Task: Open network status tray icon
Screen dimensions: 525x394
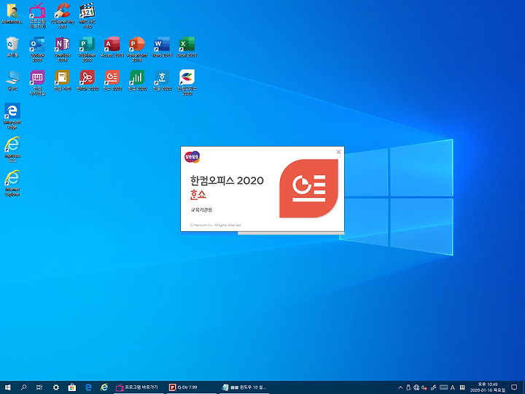Action: click(416, 387)
